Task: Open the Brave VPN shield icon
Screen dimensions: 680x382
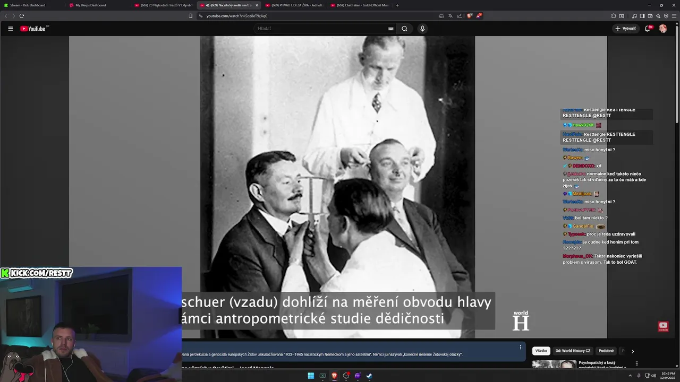Action: point(666,16)
